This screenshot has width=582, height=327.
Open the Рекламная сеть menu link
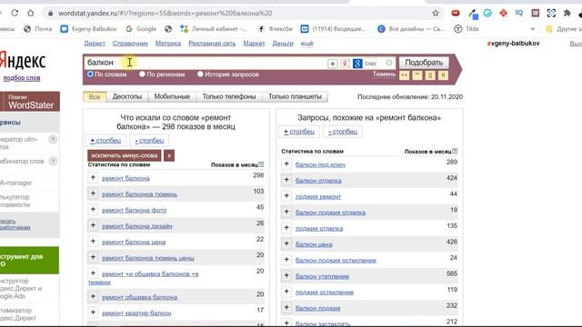[212, 44]
